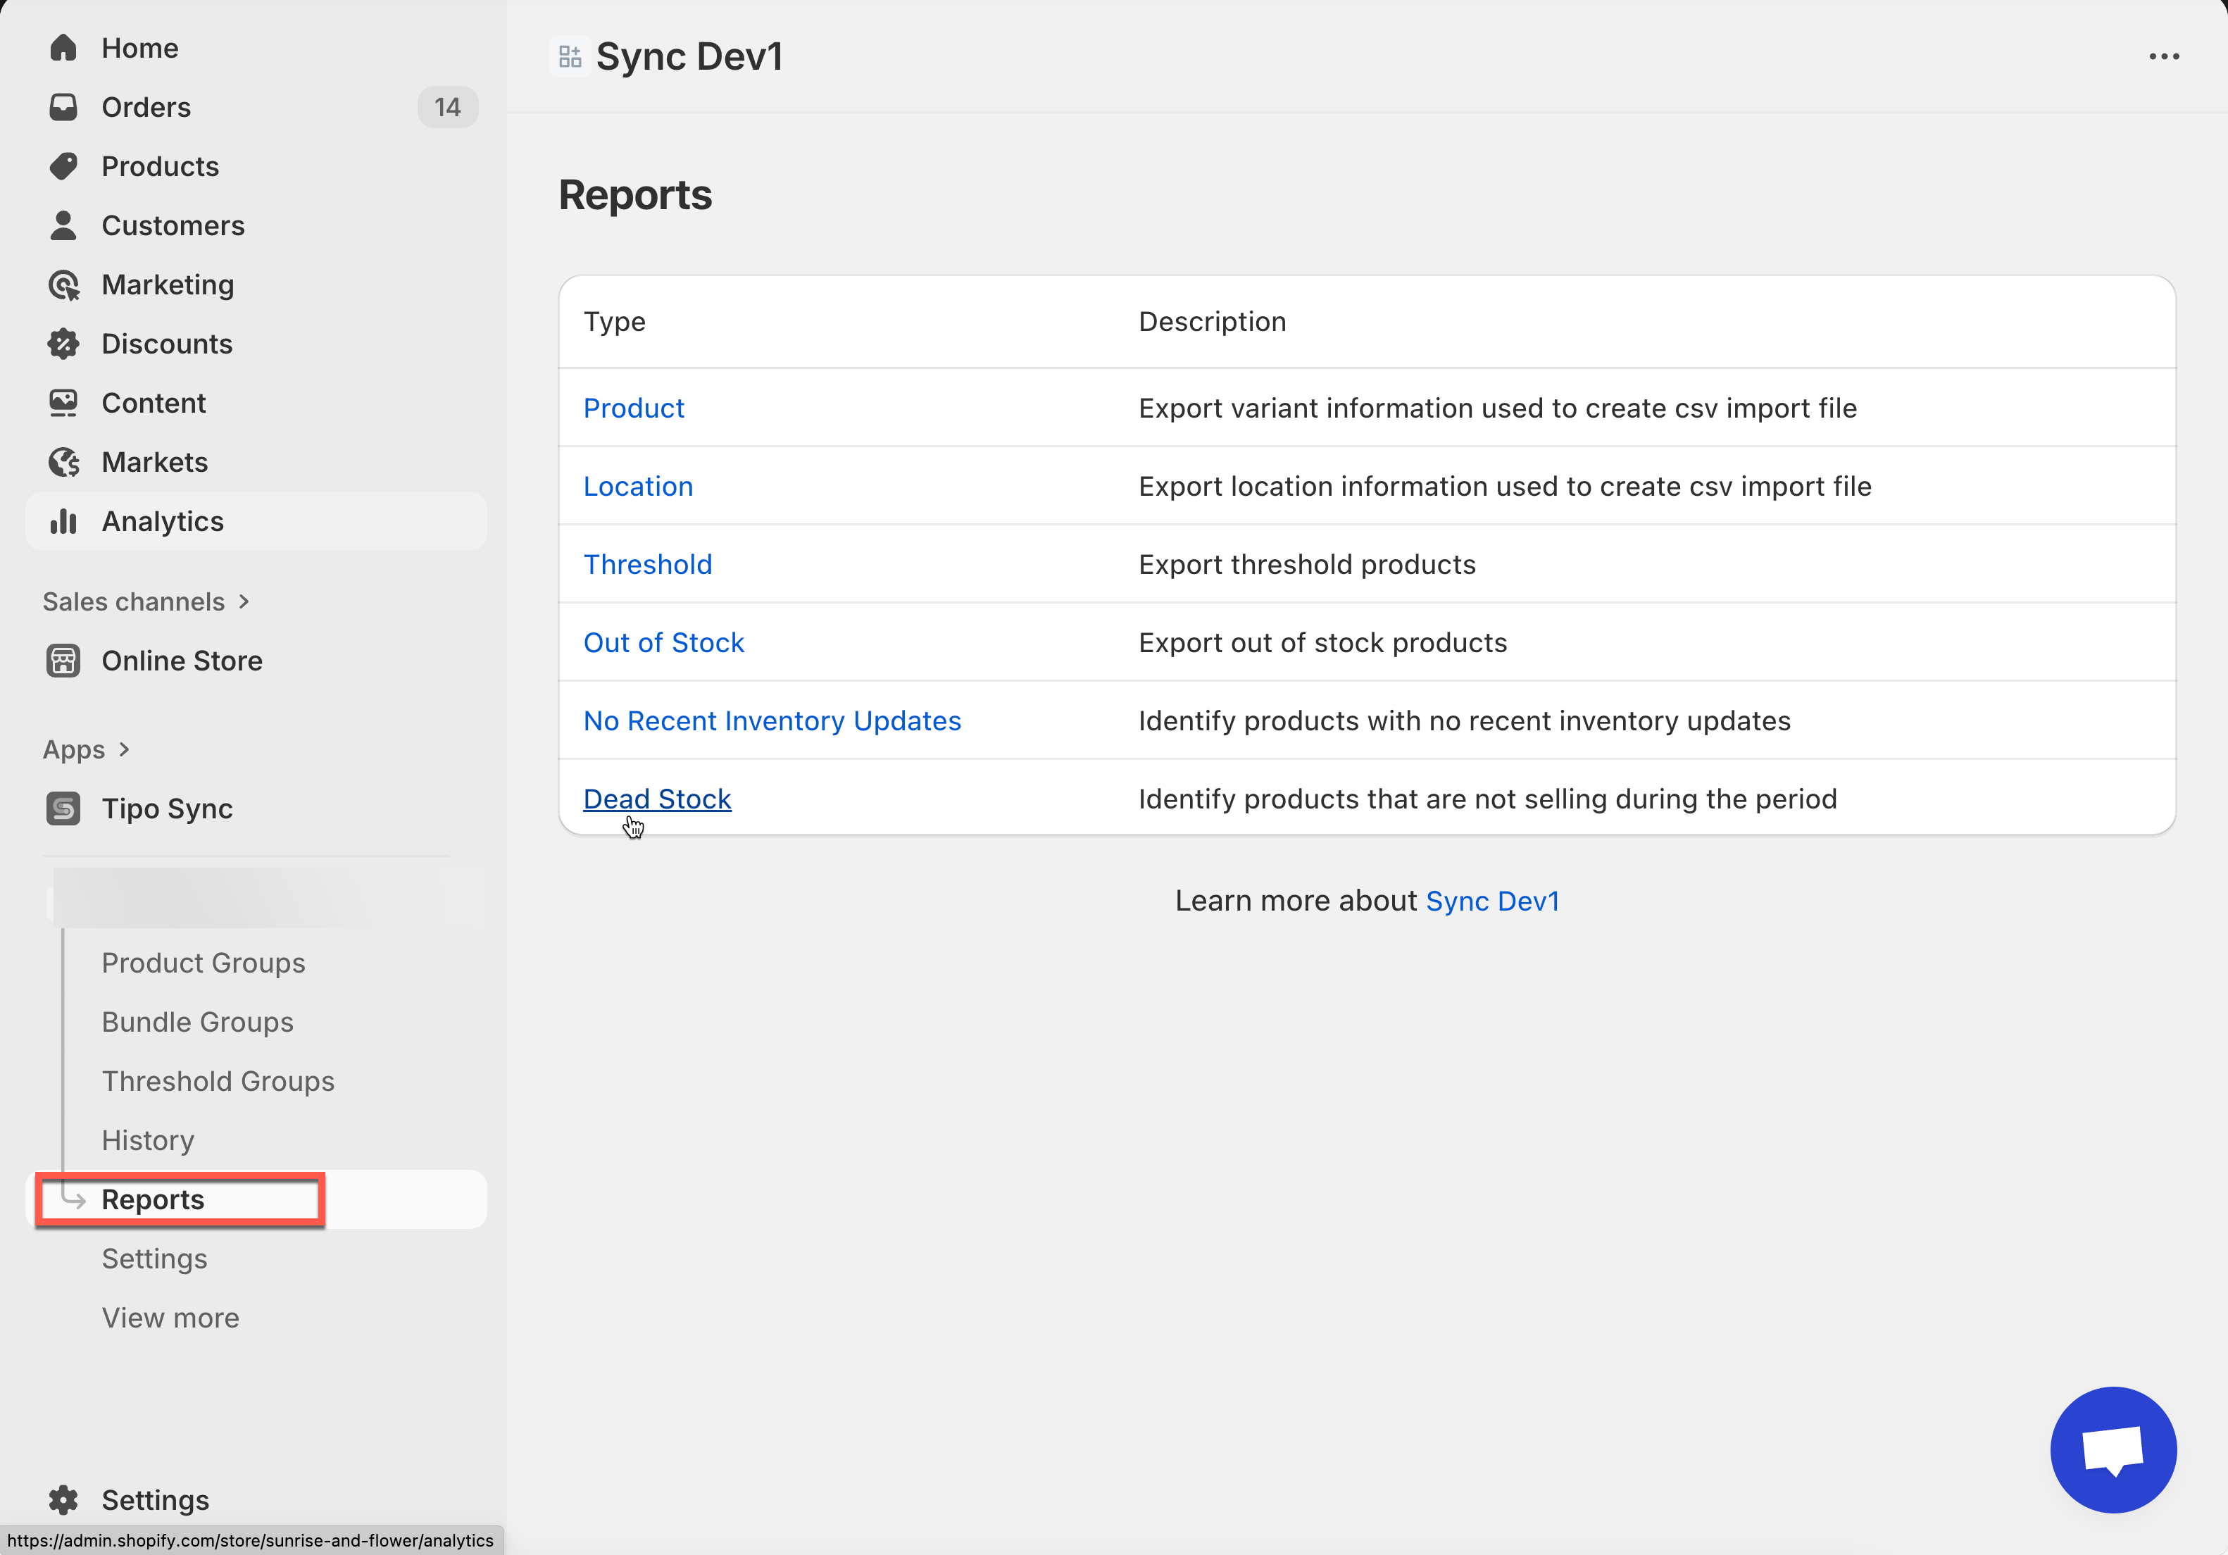Open the Out of Stock report

[x=664, y=642]
